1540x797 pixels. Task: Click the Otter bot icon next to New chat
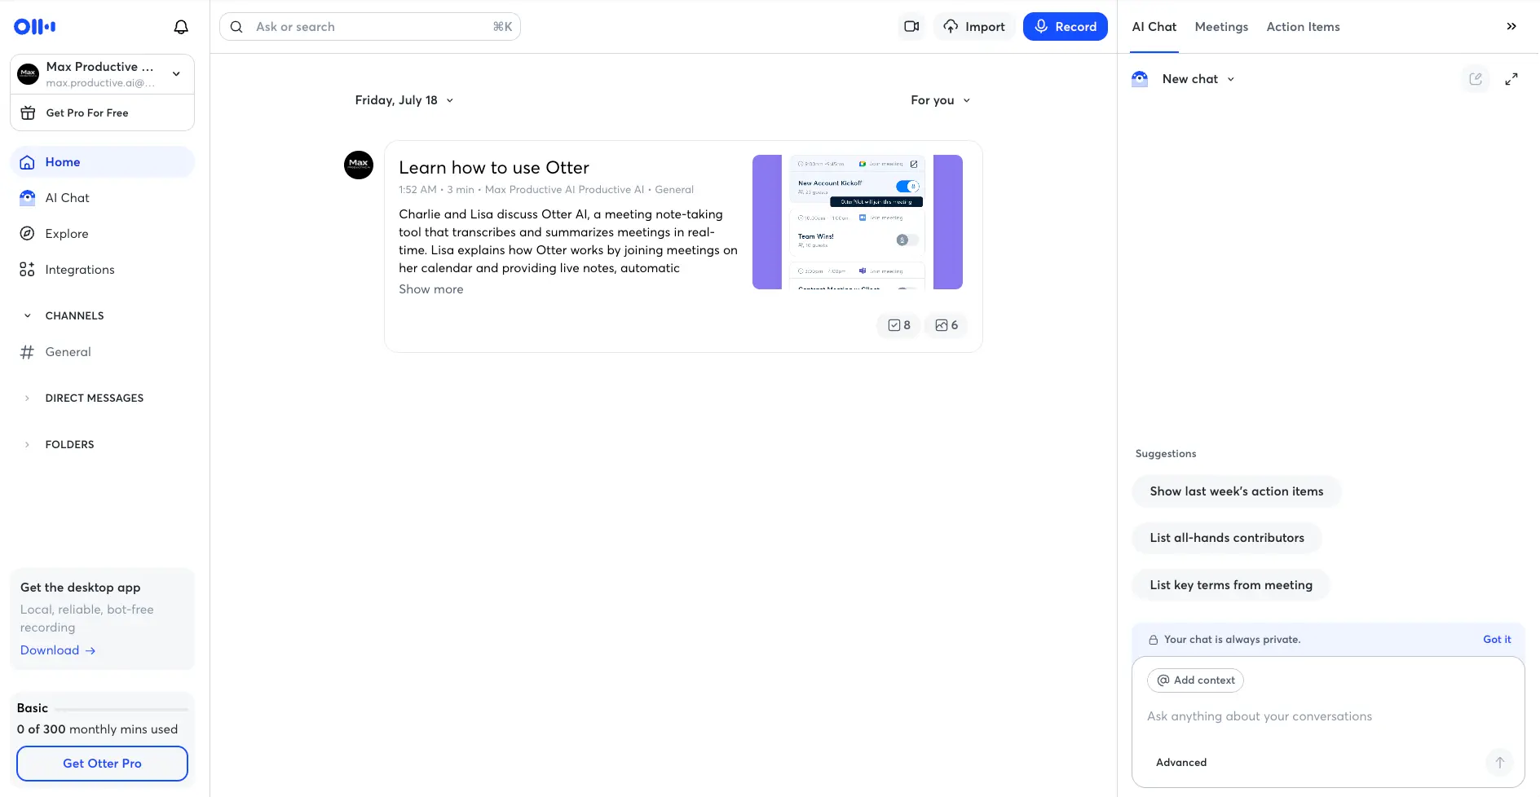[x=1141, y=79]
